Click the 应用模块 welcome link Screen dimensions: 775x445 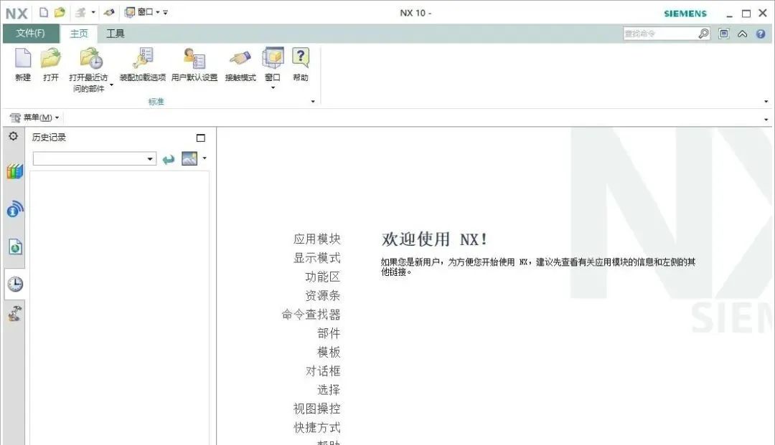click(319, 239)
